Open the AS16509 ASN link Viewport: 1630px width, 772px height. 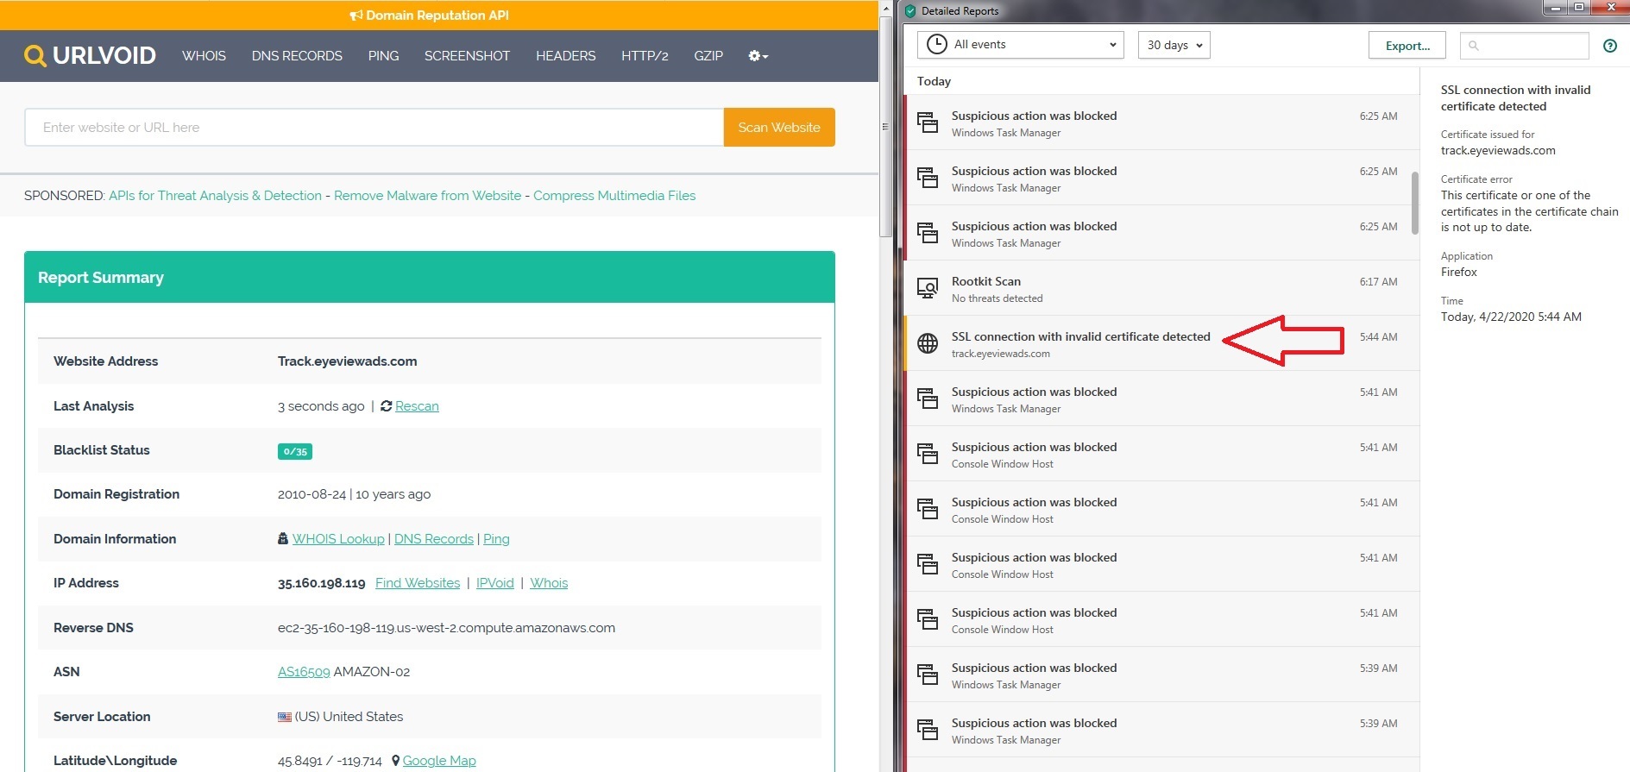point(304,672)
